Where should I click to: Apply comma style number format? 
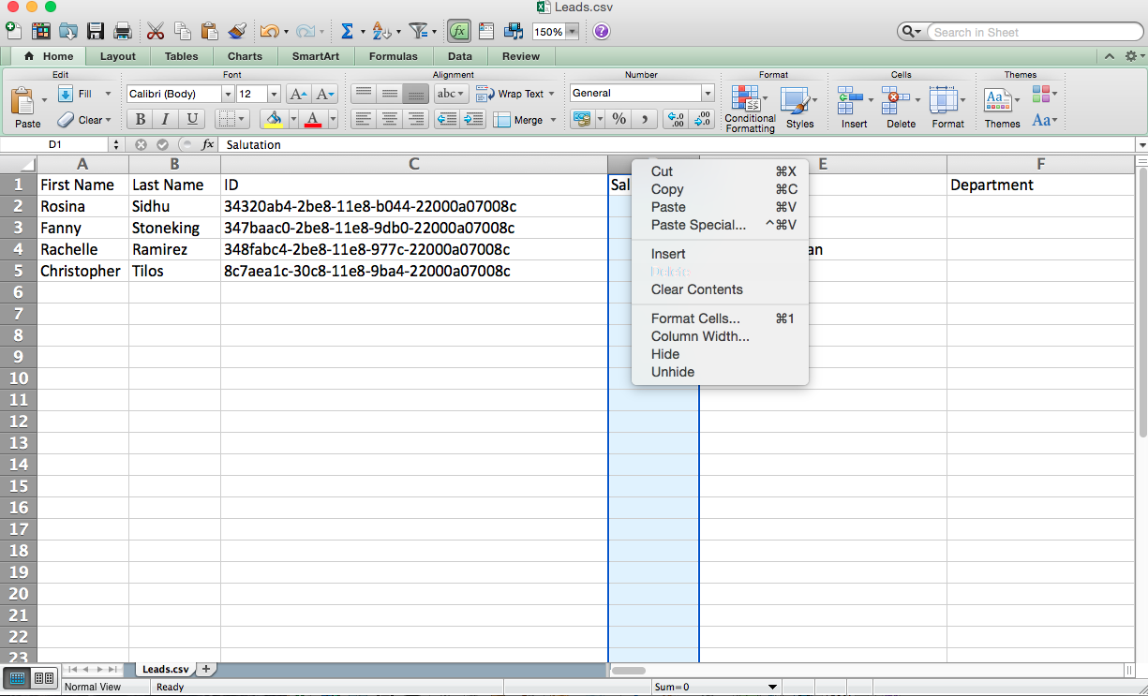pyautogui.click(x=644, y=119)
